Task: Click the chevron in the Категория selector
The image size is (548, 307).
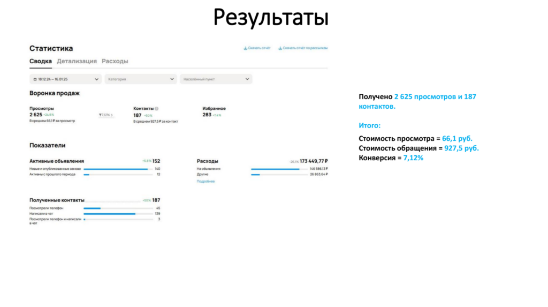Action: pos(172,79)
